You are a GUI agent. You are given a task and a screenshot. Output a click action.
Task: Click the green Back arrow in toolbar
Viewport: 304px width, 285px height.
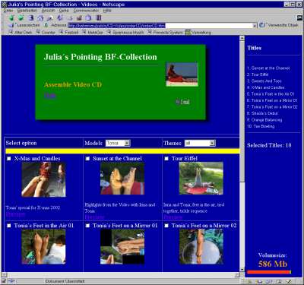[11, 18]
